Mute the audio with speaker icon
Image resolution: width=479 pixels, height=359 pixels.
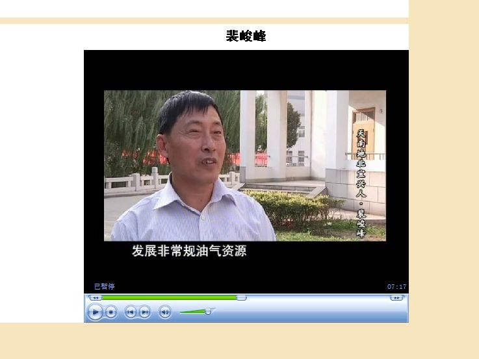165,312
